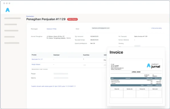This screenshot has width=170, height=109.
Task: Open the Macbook Pro 13" product link
Action: point(37,59)
